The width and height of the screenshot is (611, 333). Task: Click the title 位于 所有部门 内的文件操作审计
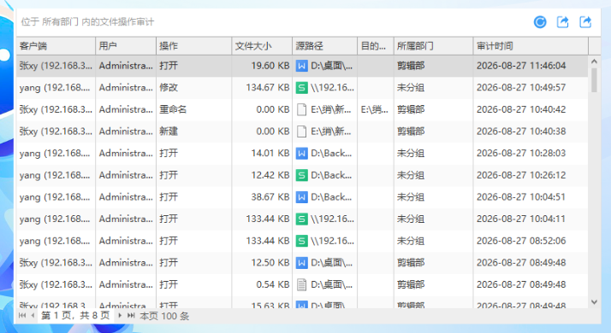coord(87,22)
